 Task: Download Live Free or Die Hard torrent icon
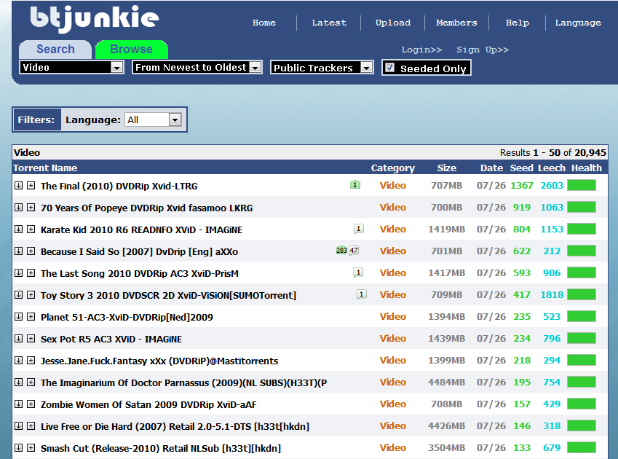tap(18, 426)
